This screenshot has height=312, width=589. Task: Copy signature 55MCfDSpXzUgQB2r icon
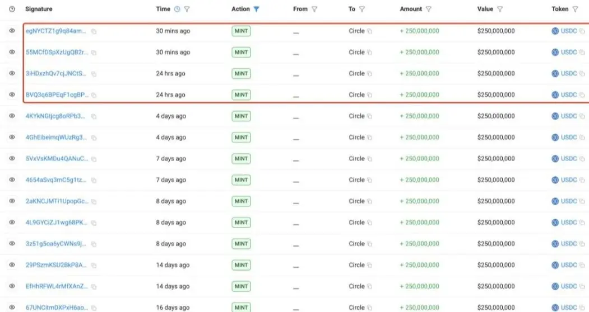pyautogui.click(x=94, y=53)
